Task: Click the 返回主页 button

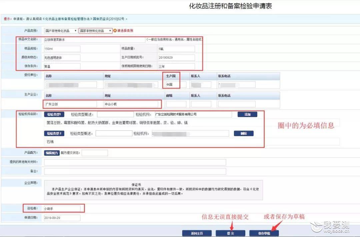Action: point(197,233)
